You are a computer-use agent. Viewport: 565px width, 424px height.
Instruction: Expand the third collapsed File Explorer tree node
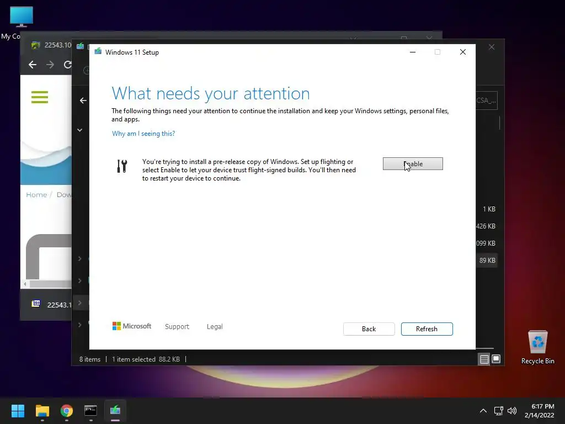(x=79, y=303)
